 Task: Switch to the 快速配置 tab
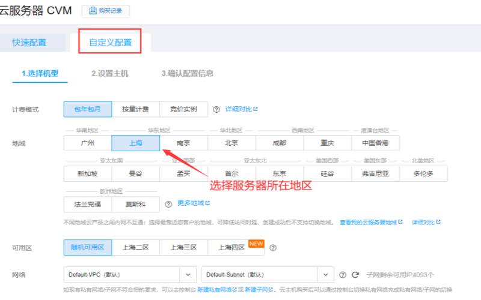point(29,43)
